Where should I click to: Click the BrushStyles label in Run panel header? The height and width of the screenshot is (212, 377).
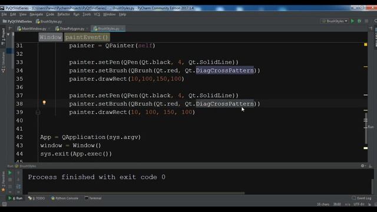(28, 166)
